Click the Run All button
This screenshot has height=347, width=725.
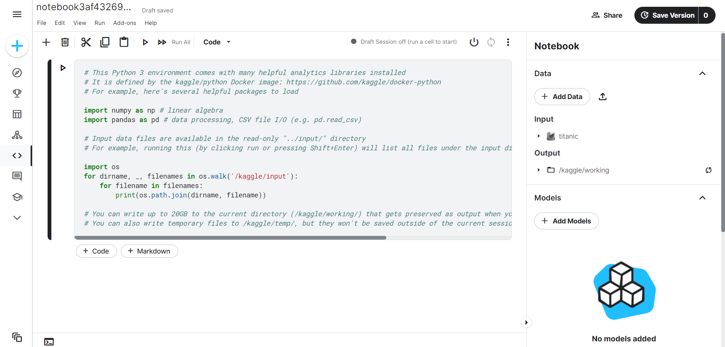pos(174,42)
